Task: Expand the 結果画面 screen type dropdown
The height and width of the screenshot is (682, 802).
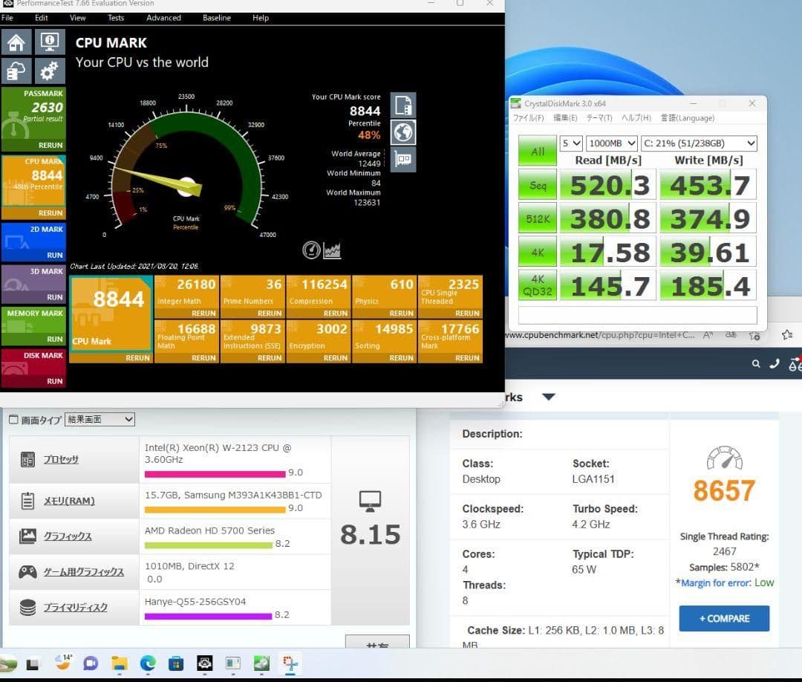Action: pos(100,420)
